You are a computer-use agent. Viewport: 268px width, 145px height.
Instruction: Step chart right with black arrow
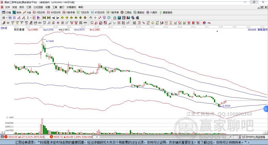58,18
